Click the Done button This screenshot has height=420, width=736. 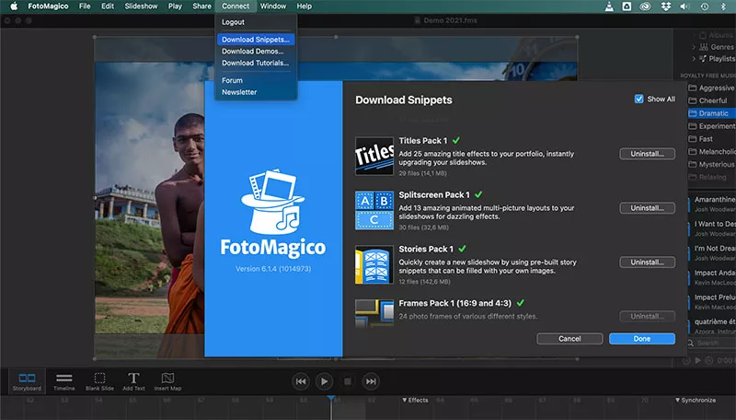(642, 339)
